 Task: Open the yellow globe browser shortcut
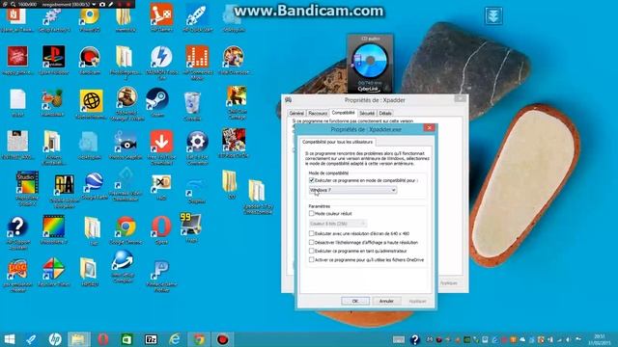(91, 104)
